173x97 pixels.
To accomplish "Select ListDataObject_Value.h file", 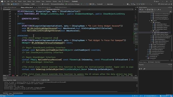I will (x=161, y=29).
